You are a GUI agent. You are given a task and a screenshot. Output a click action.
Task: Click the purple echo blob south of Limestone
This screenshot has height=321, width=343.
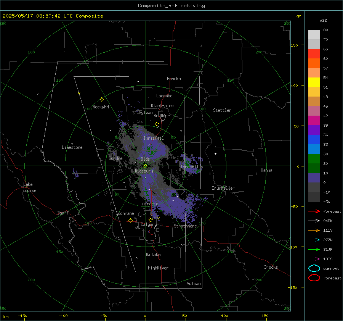[x=75, y=173]
